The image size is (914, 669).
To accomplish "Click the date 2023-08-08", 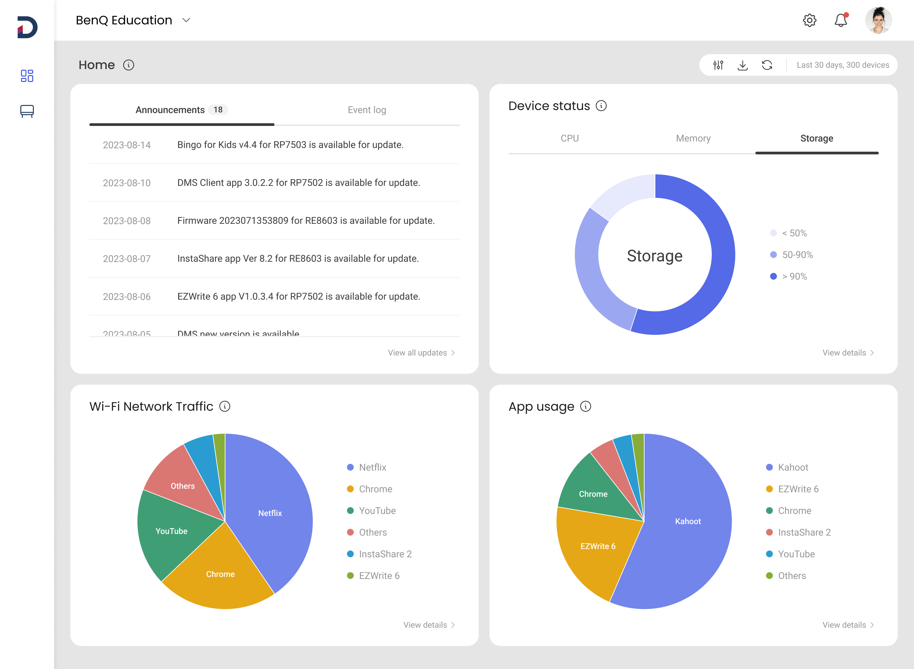I will pos(127,221).
